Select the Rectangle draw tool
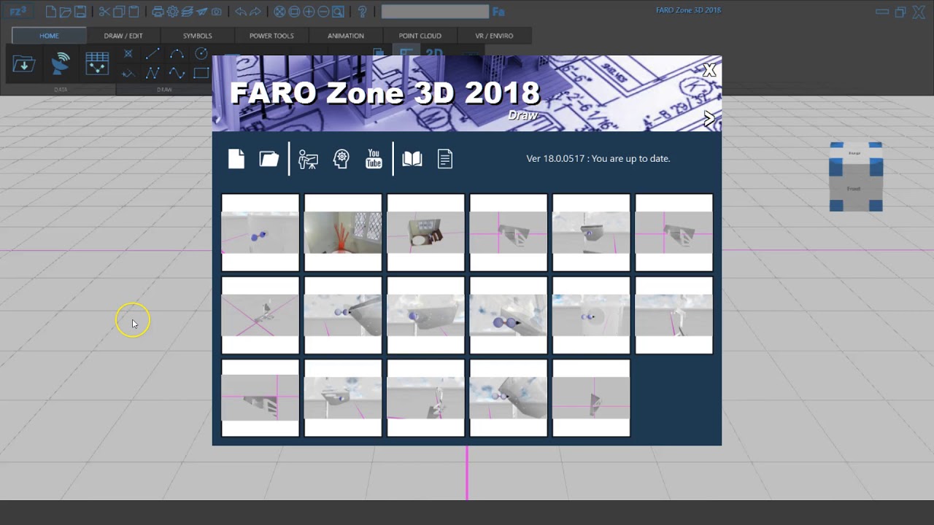934x525 pixels. point(201,73)
